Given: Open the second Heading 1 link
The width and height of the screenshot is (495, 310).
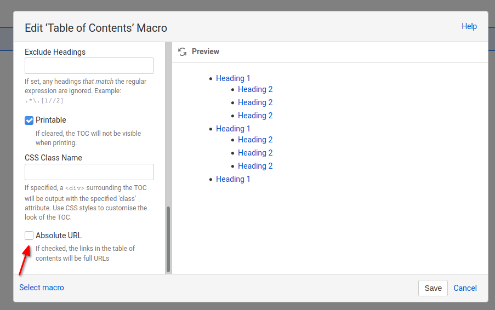Looking at the screenshot, I should (233, 129).
